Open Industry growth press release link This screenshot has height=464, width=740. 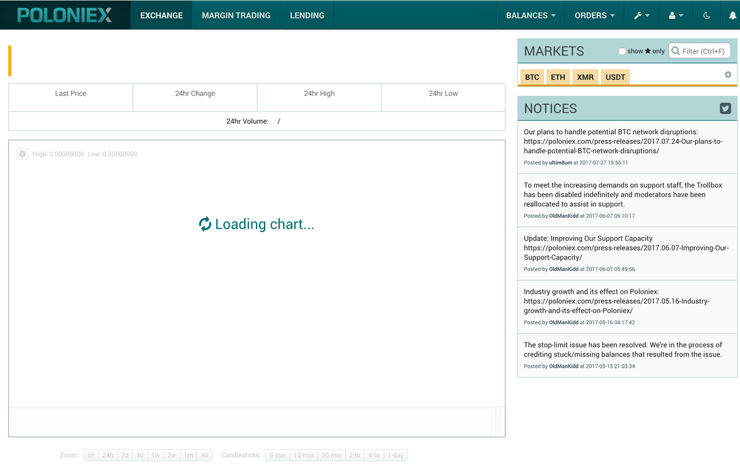pos(616,306)
